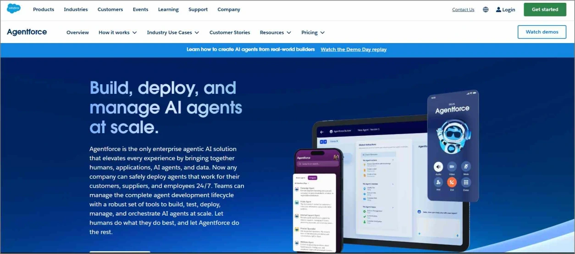
Task: Go to the Customer Stories tab
Action: [x=230, y=32]
